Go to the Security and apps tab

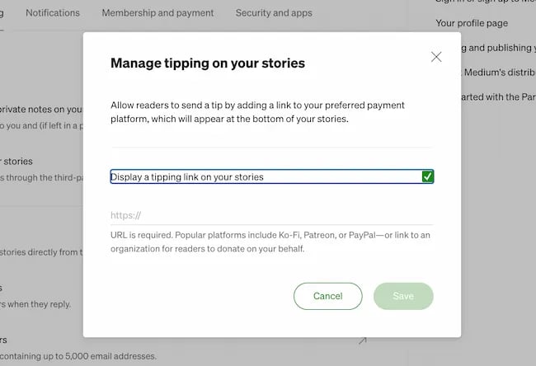[274, 13]
